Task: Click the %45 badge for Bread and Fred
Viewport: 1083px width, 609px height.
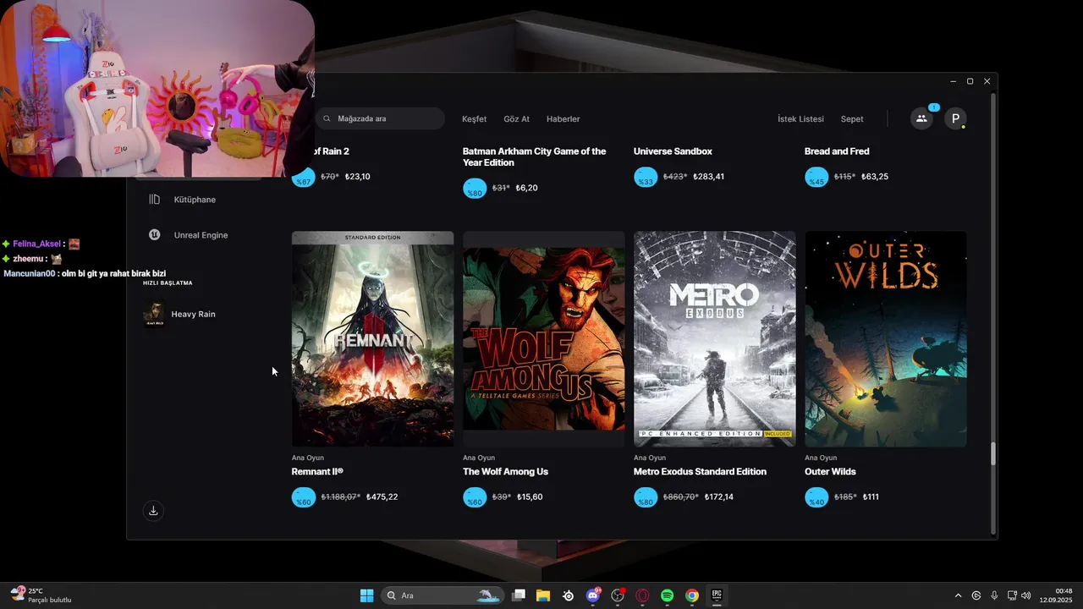Action: (816, 178)
